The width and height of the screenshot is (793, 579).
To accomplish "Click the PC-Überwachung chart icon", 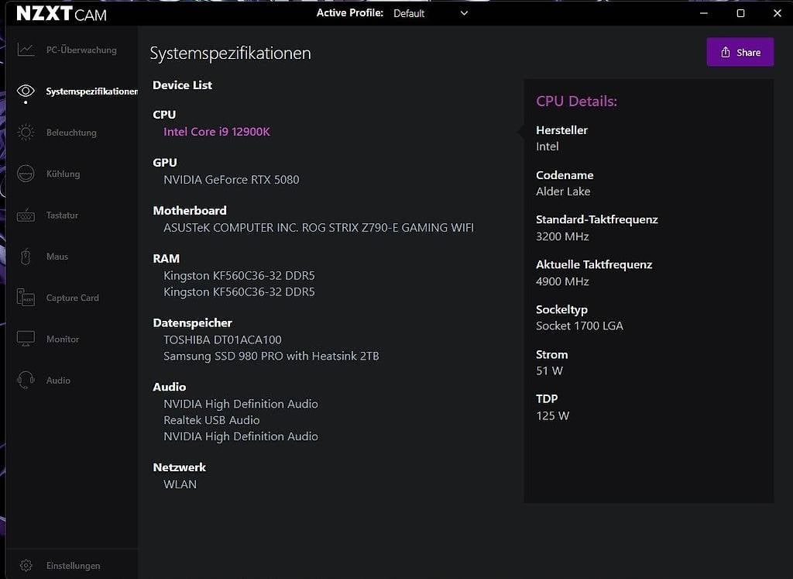I will (x=26, y=50).
